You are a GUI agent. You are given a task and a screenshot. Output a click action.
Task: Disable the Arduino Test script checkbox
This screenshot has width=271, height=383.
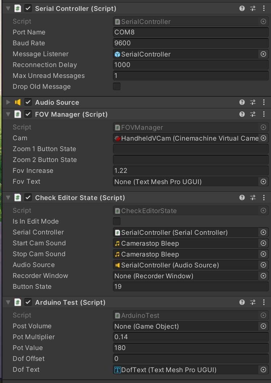click(28, 302)
